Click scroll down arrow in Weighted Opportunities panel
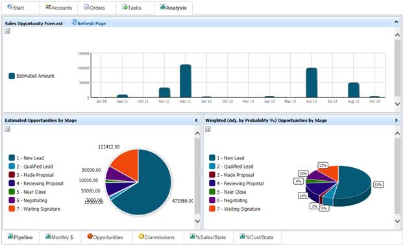Screen dimensions: 405x245 tap(397, 221)
